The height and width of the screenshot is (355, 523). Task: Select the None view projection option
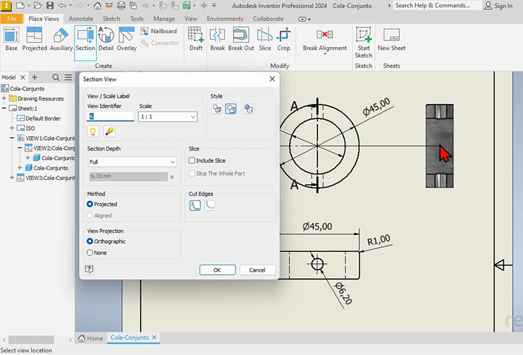pos(91,253)
